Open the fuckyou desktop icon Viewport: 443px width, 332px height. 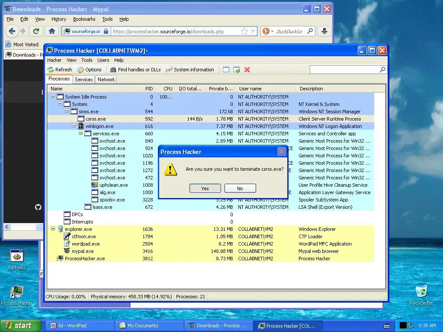tap(17, 260)
